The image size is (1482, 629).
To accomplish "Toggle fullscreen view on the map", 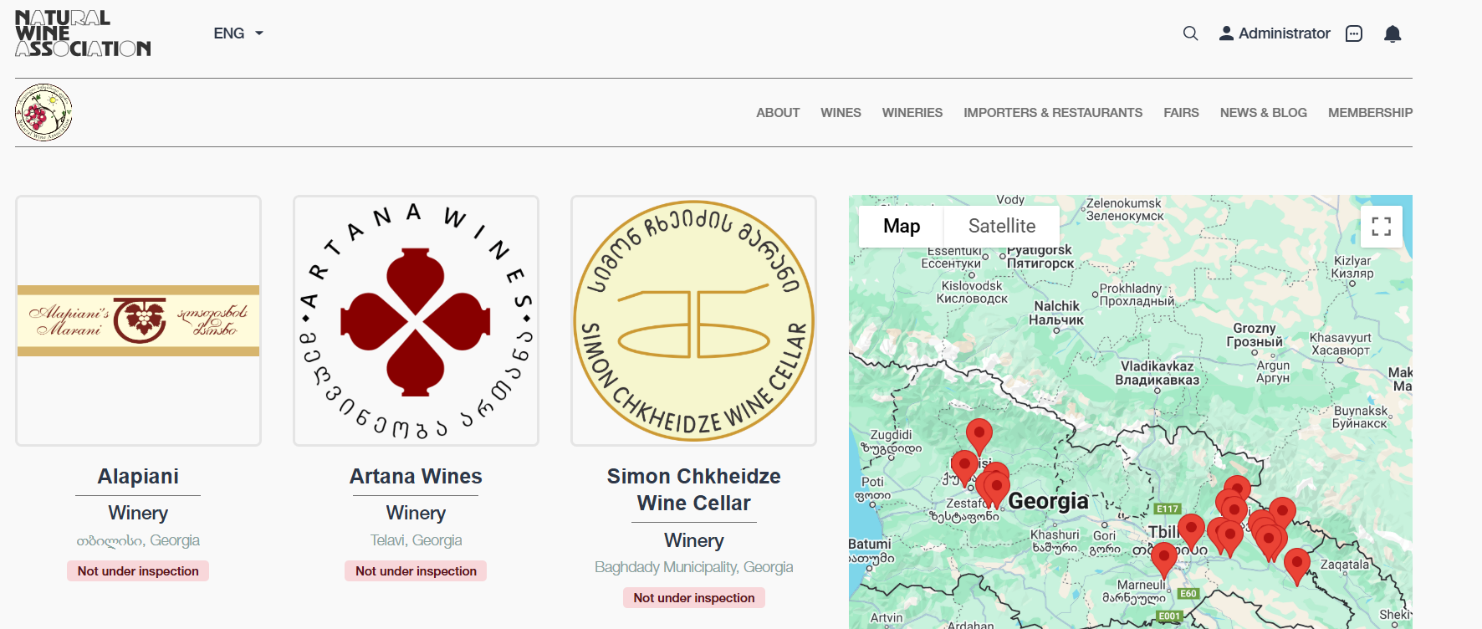I will (x=1382, y=227).
